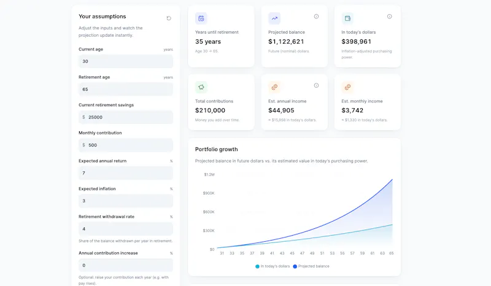Click the $3,742 monthly income figure
This screenshot has height=286, width=491.
[x=352, y=110]
